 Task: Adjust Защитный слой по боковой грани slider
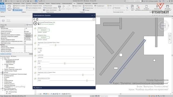56,45
